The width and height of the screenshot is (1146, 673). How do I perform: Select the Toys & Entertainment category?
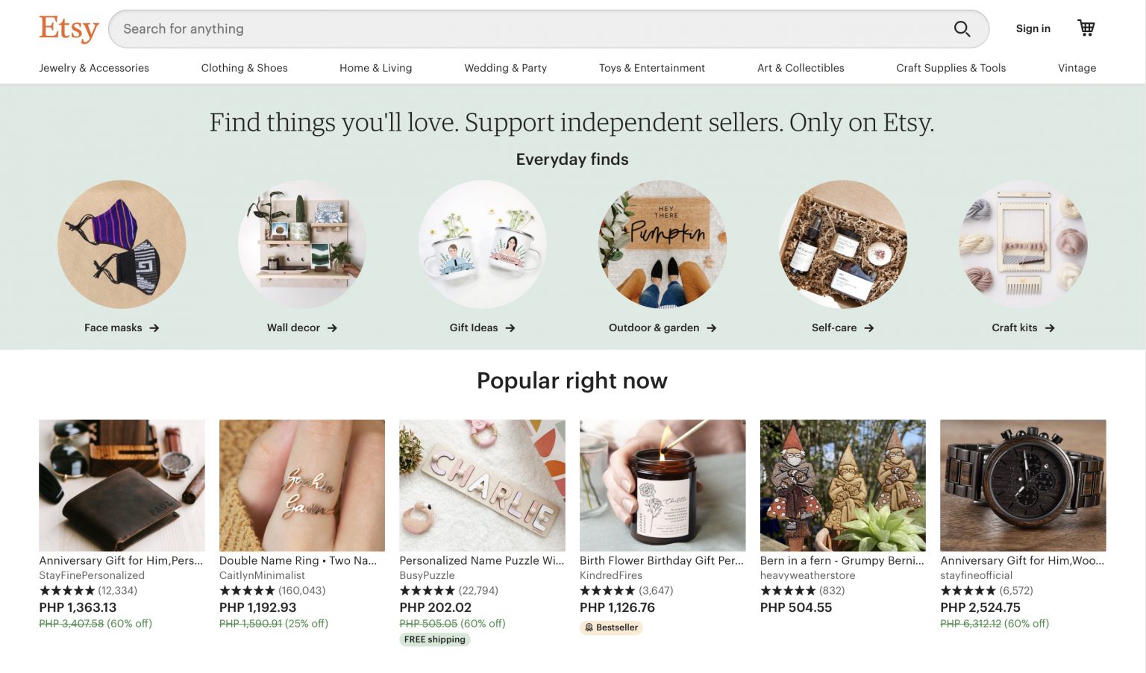click(x=651, y=68)
